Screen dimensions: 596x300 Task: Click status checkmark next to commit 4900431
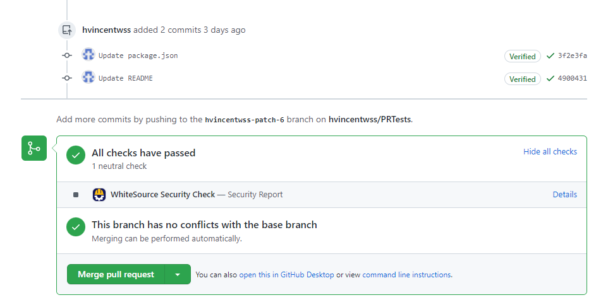click(x=550, y=79)
